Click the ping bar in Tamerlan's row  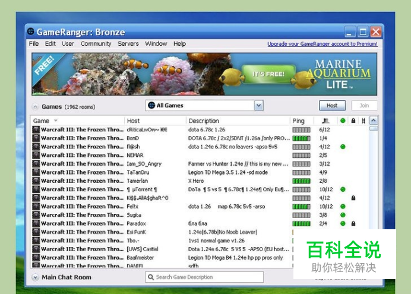tap(302, 181)
